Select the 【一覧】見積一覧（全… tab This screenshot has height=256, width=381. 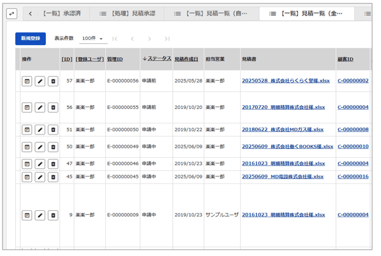click(306, 14)
